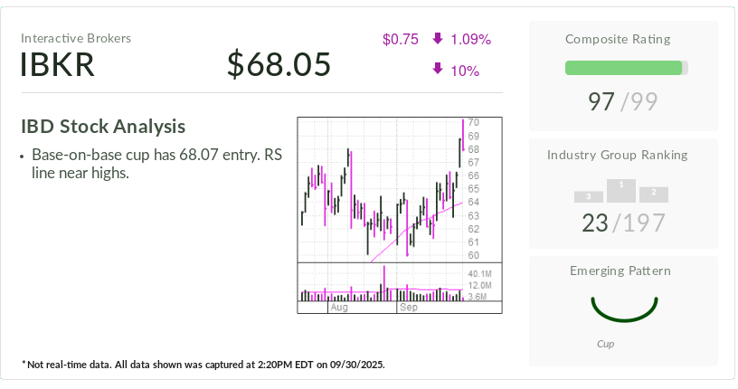Click the Sep label on chart axis
738x389 pixels.
click(409, 308)
